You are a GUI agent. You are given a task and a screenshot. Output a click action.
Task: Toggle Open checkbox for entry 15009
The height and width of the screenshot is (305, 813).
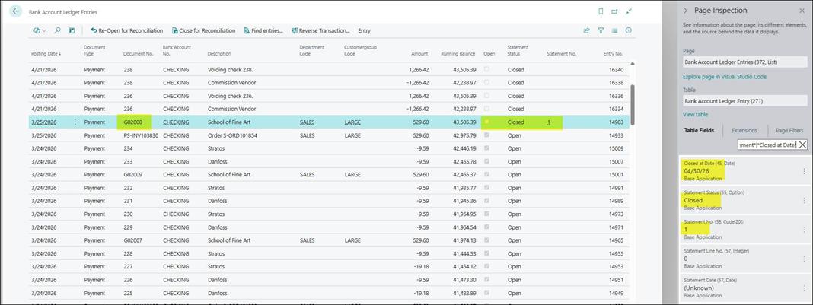pos(486,148)
